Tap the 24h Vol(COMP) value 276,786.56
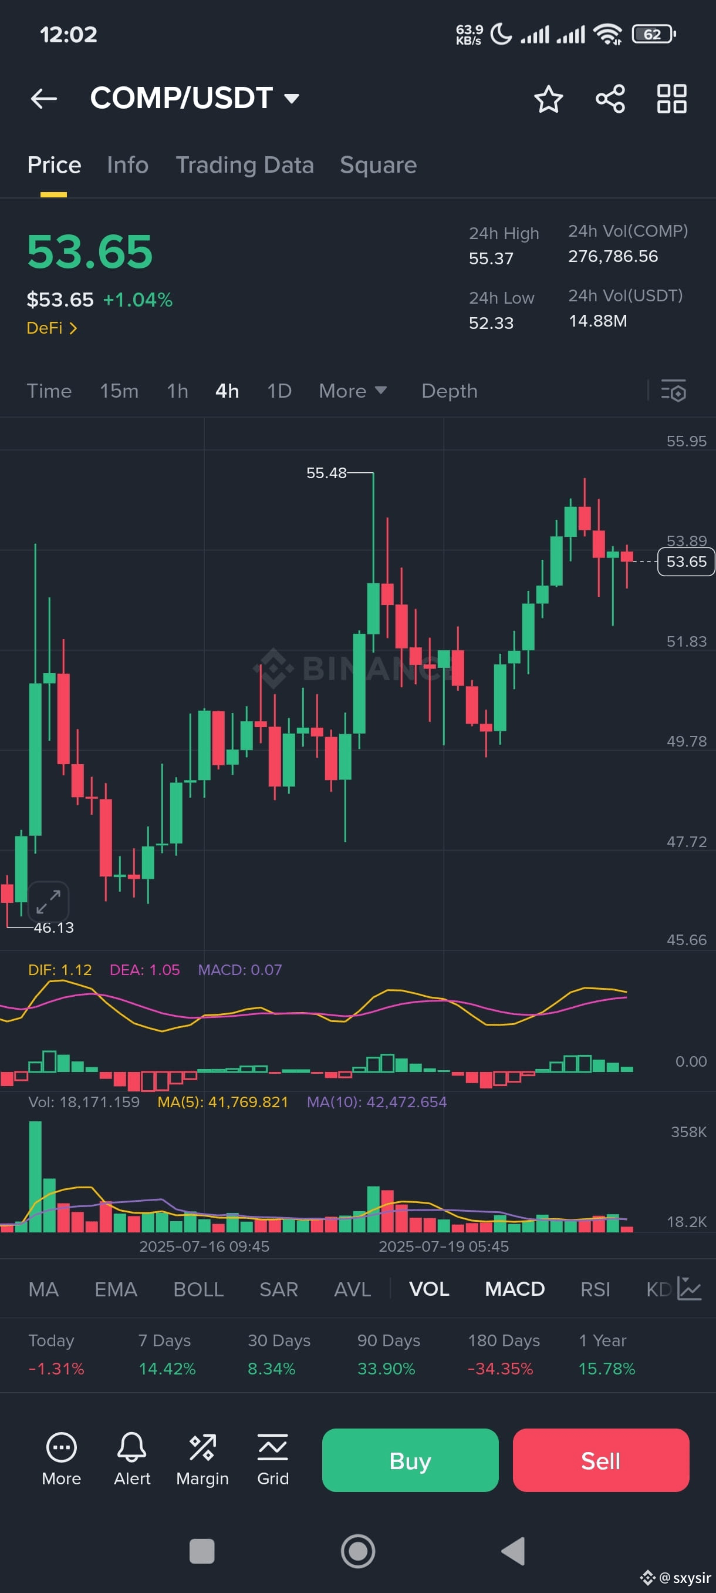Image resolution: width=716 pixels, height=1593 pixels. 613,256
